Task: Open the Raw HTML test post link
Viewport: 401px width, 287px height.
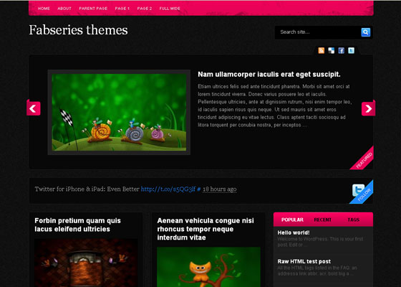Action: pos(304,261)
